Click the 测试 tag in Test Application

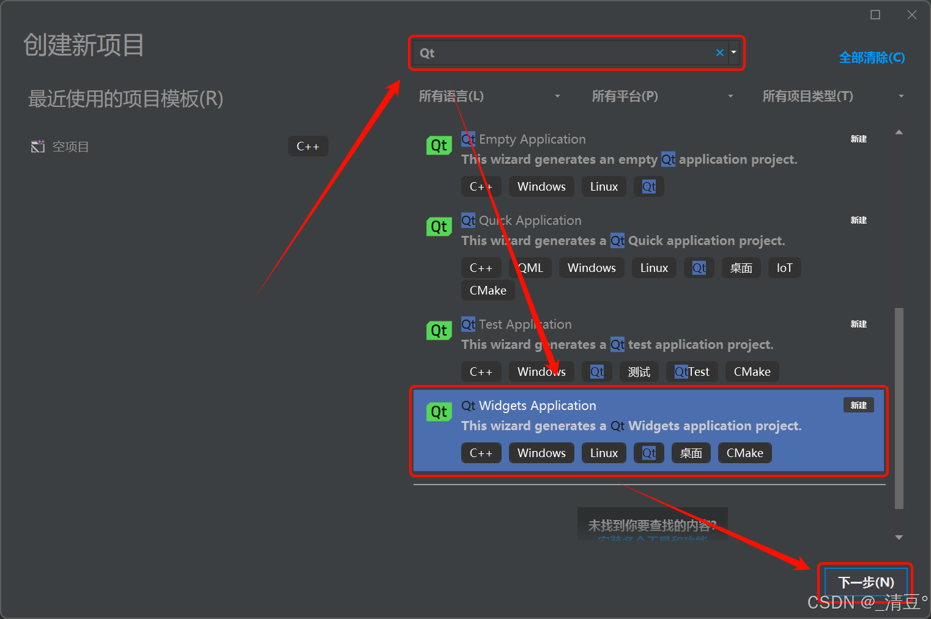639,372
